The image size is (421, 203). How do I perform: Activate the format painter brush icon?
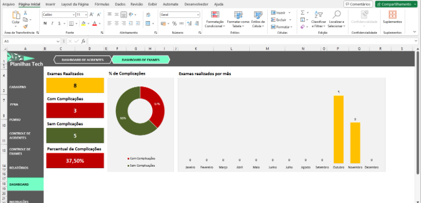point(25,26)
